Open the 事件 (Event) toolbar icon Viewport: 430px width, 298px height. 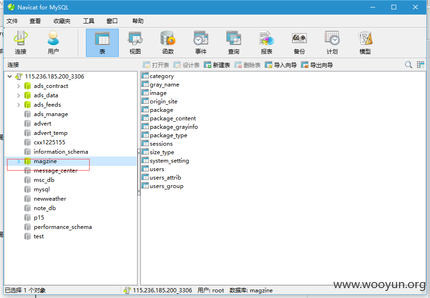coord(201,43)
